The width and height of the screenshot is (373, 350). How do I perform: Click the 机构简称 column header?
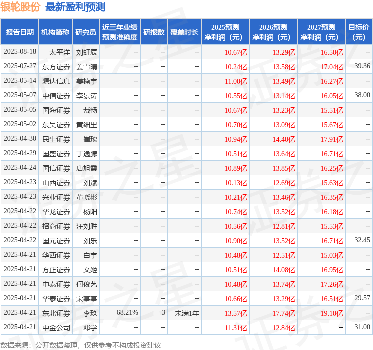[x=55, y=32]
